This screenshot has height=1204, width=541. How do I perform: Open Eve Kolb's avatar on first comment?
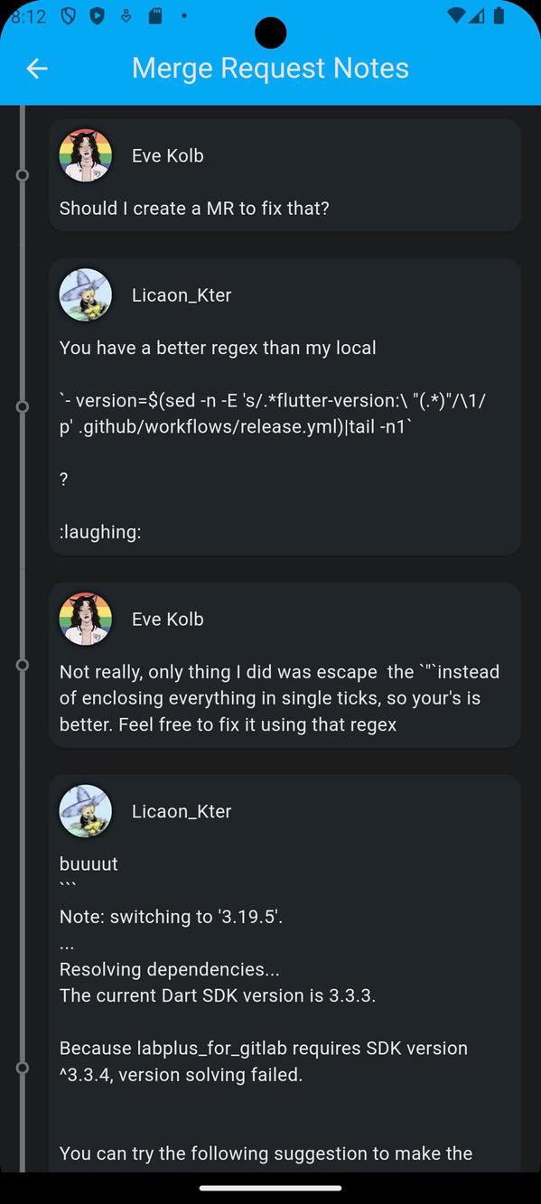point(86,154)
